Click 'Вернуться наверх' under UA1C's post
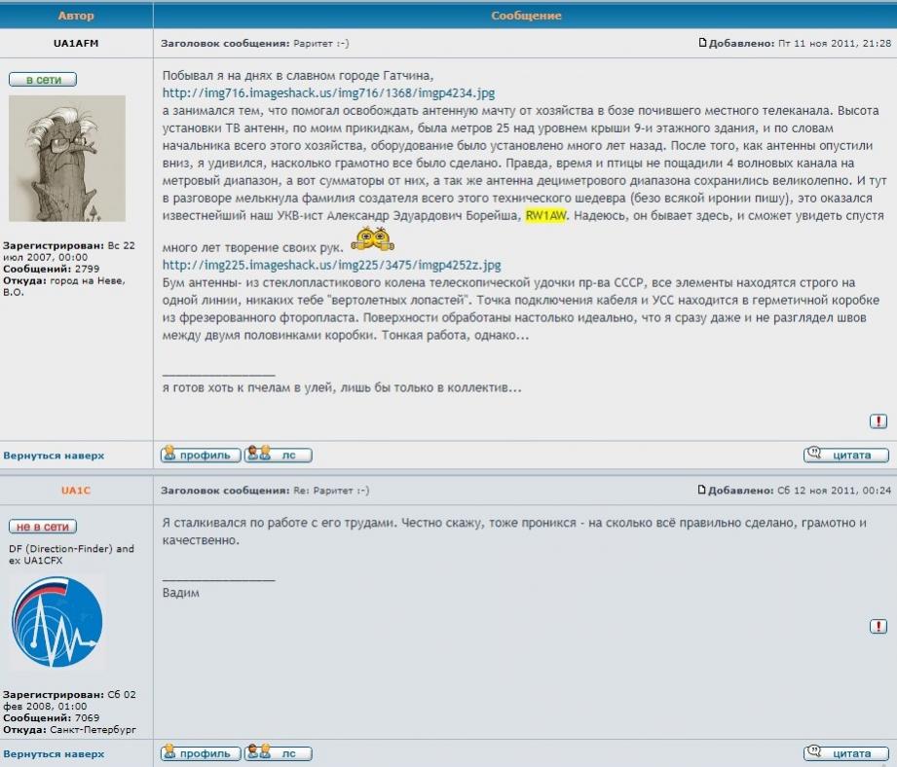Viewport: 897px width, 767px height. (54, 754)
